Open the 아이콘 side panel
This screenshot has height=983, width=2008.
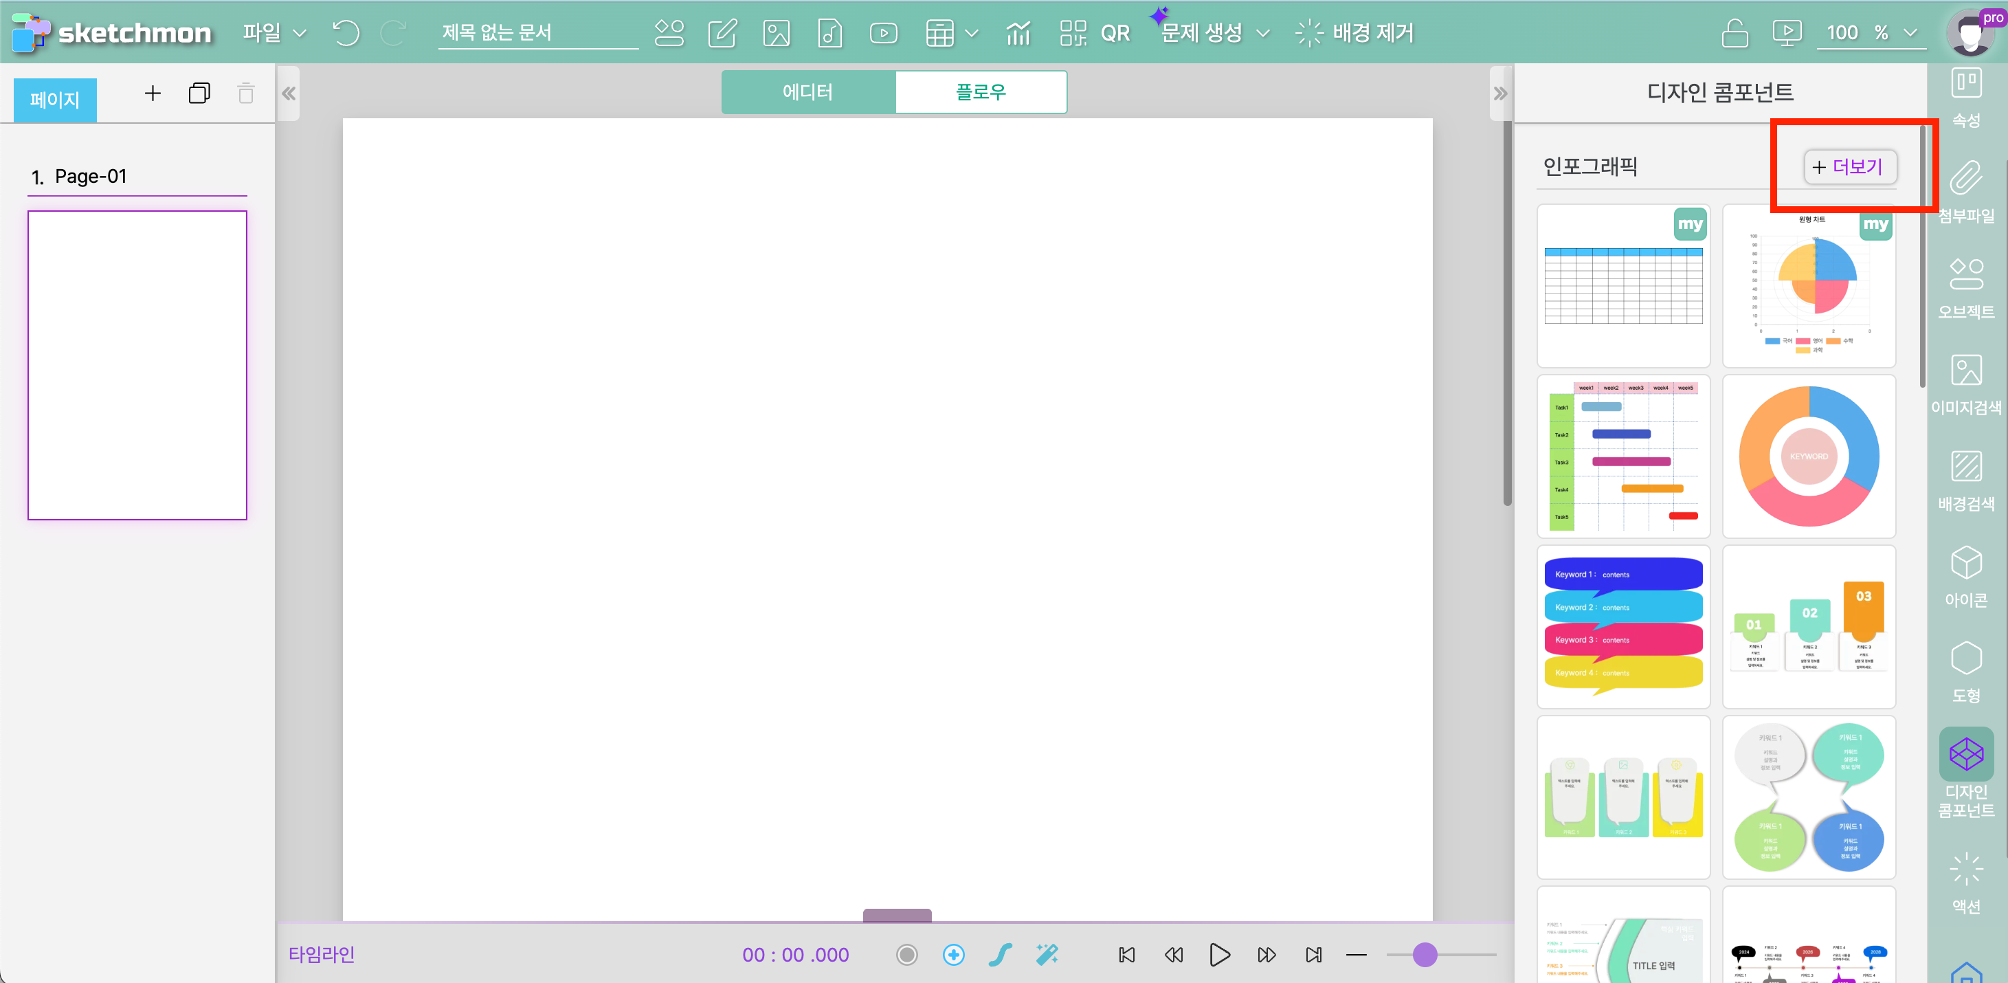tap(1965, 577)
